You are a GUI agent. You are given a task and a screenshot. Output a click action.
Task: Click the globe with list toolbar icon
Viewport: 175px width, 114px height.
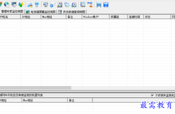[x=7, y=5]
